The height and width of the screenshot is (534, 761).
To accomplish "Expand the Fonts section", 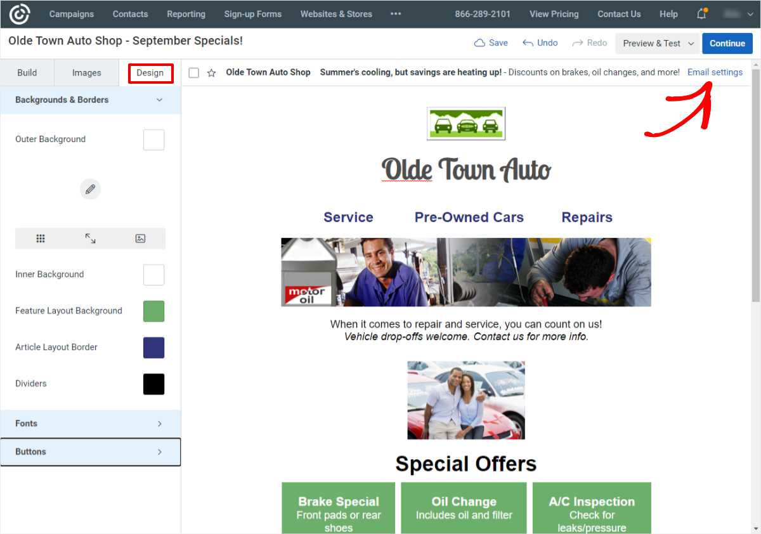I will (x=90, y=423).
